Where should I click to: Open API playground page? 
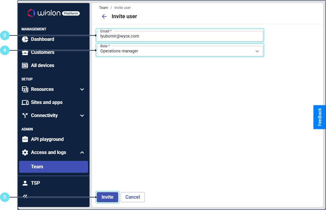click(47, 139)
